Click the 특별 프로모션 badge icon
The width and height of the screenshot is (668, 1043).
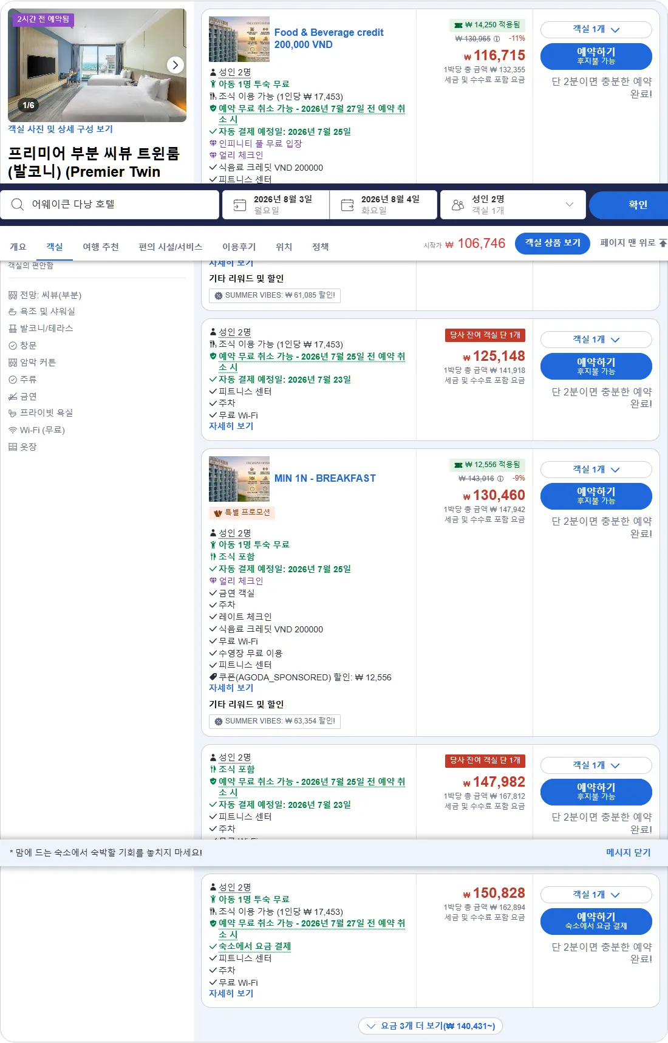218,513
